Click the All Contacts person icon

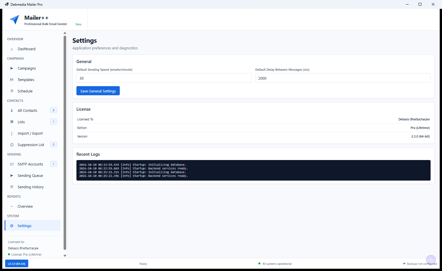tap(12, 111)
